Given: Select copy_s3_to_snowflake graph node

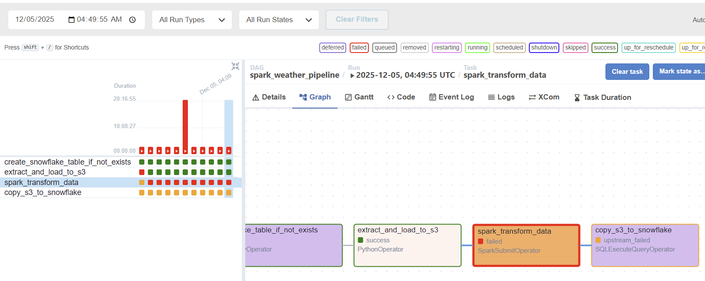Looking at the screenshot, I should point(645,245).
